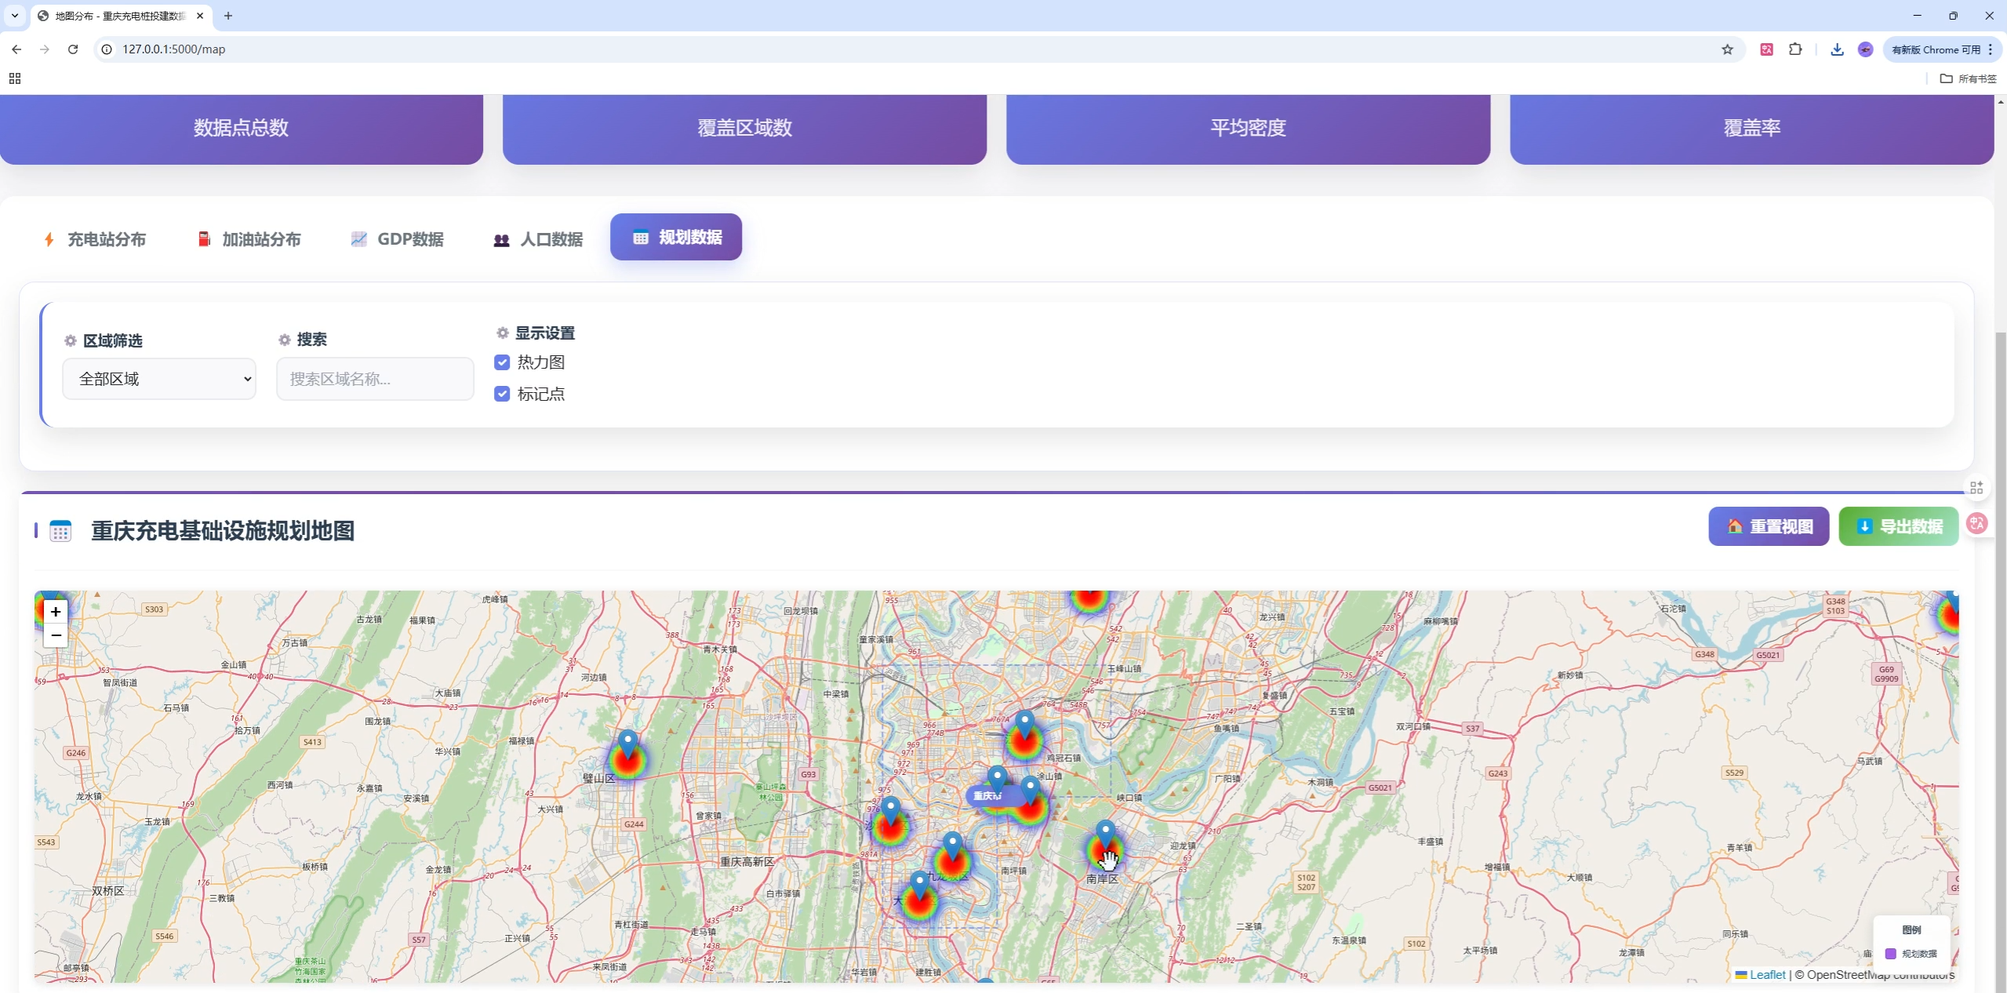Click the people icon on 人口数据

click(501, 240)
